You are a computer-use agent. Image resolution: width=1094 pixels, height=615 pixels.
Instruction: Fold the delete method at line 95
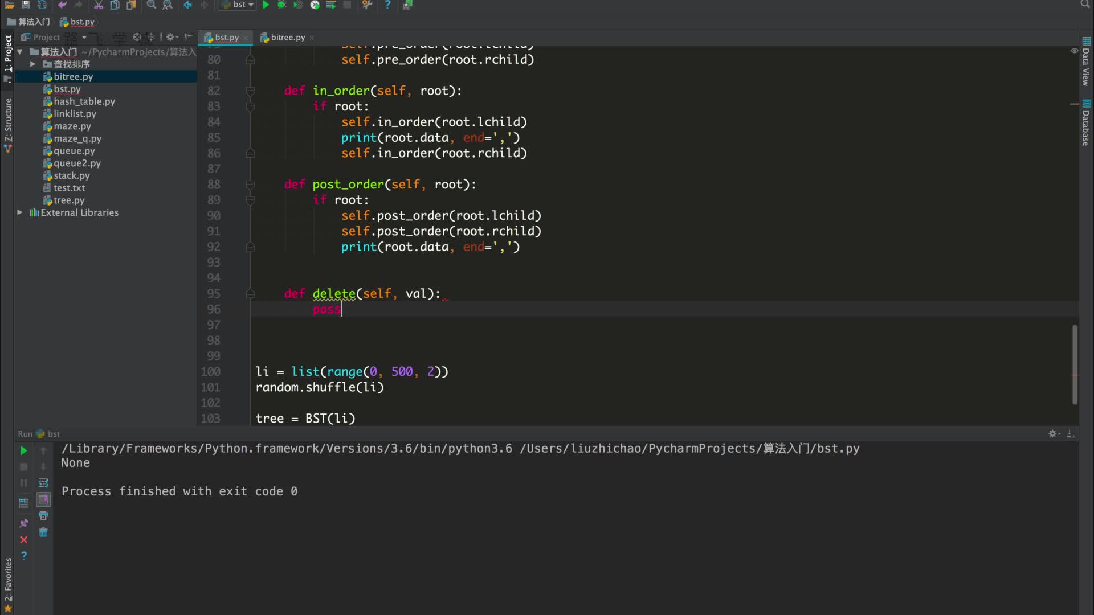[250, 294]
